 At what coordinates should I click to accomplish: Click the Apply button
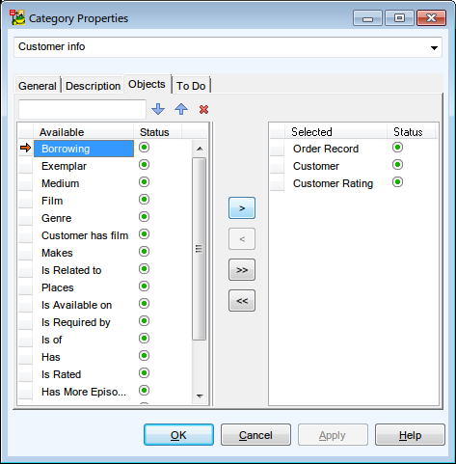pos(333,435)
